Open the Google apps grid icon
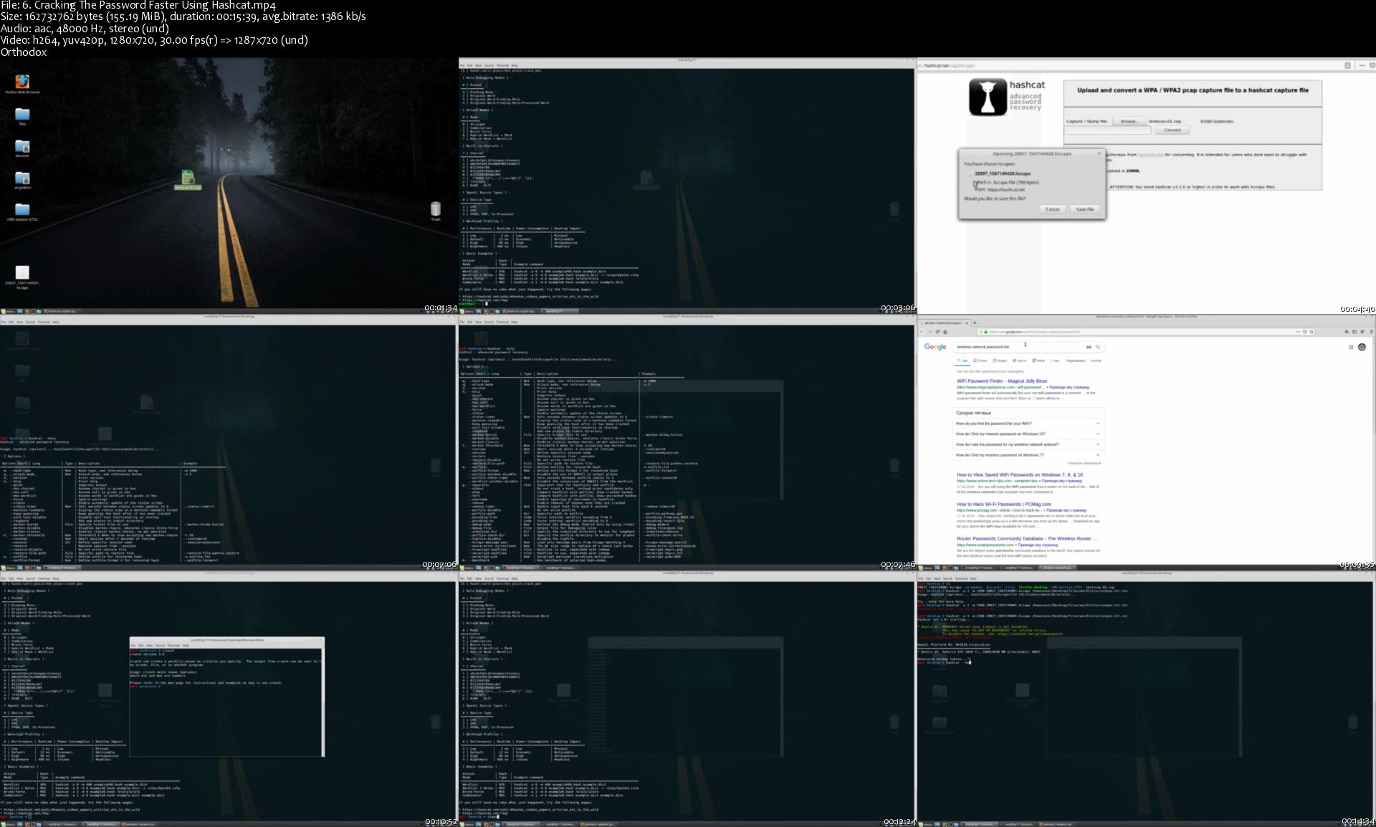 click(x=1351, y=347)
